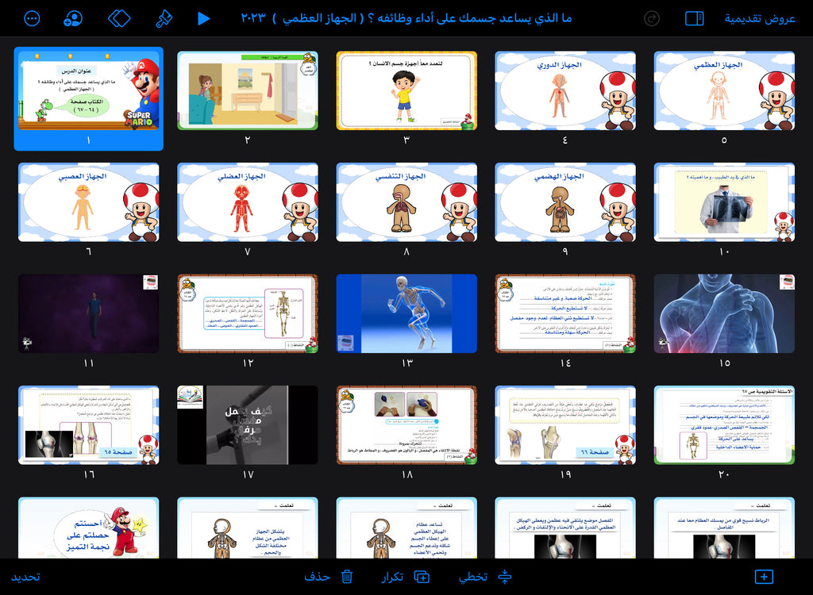Select slide ٩ الجهاز الهضمي thumbnail
The width and height of the screenshot is (813, 595).
(x=565, y=202)
